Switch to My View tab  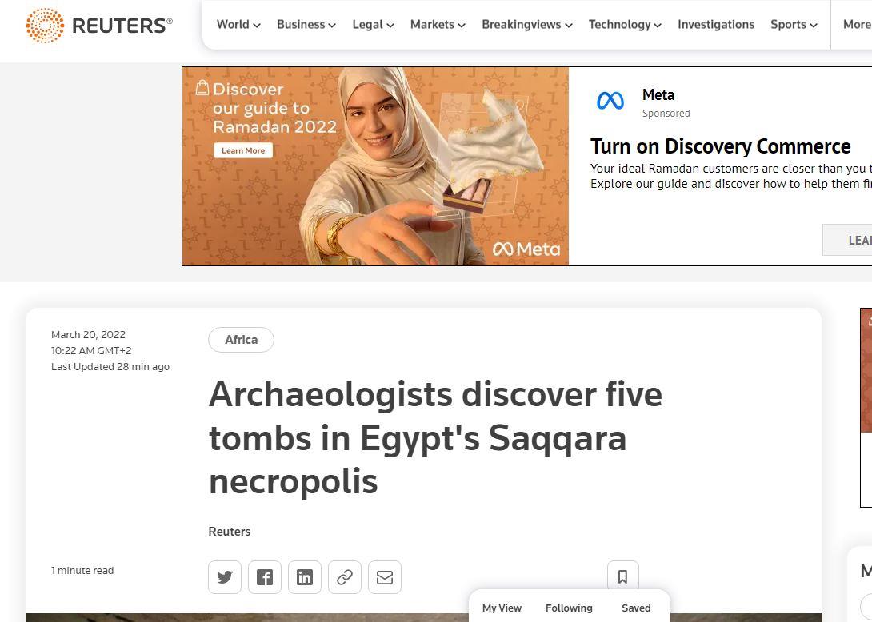[x=502, y=608]
